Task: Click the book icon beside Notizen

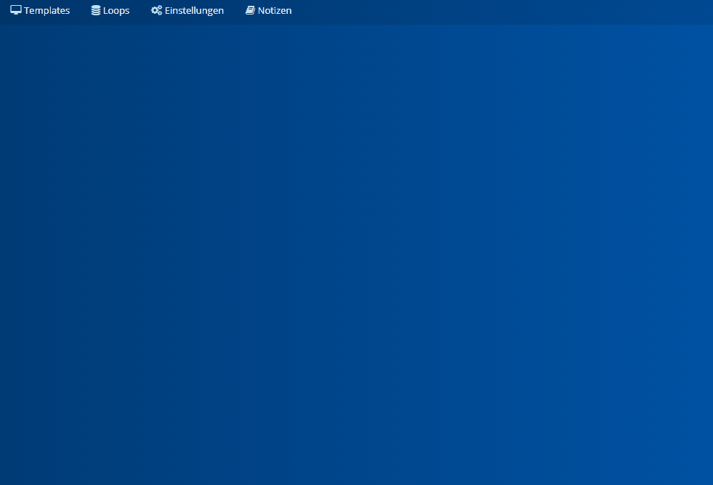Action: pyautogui.click(x=250, y=11)
